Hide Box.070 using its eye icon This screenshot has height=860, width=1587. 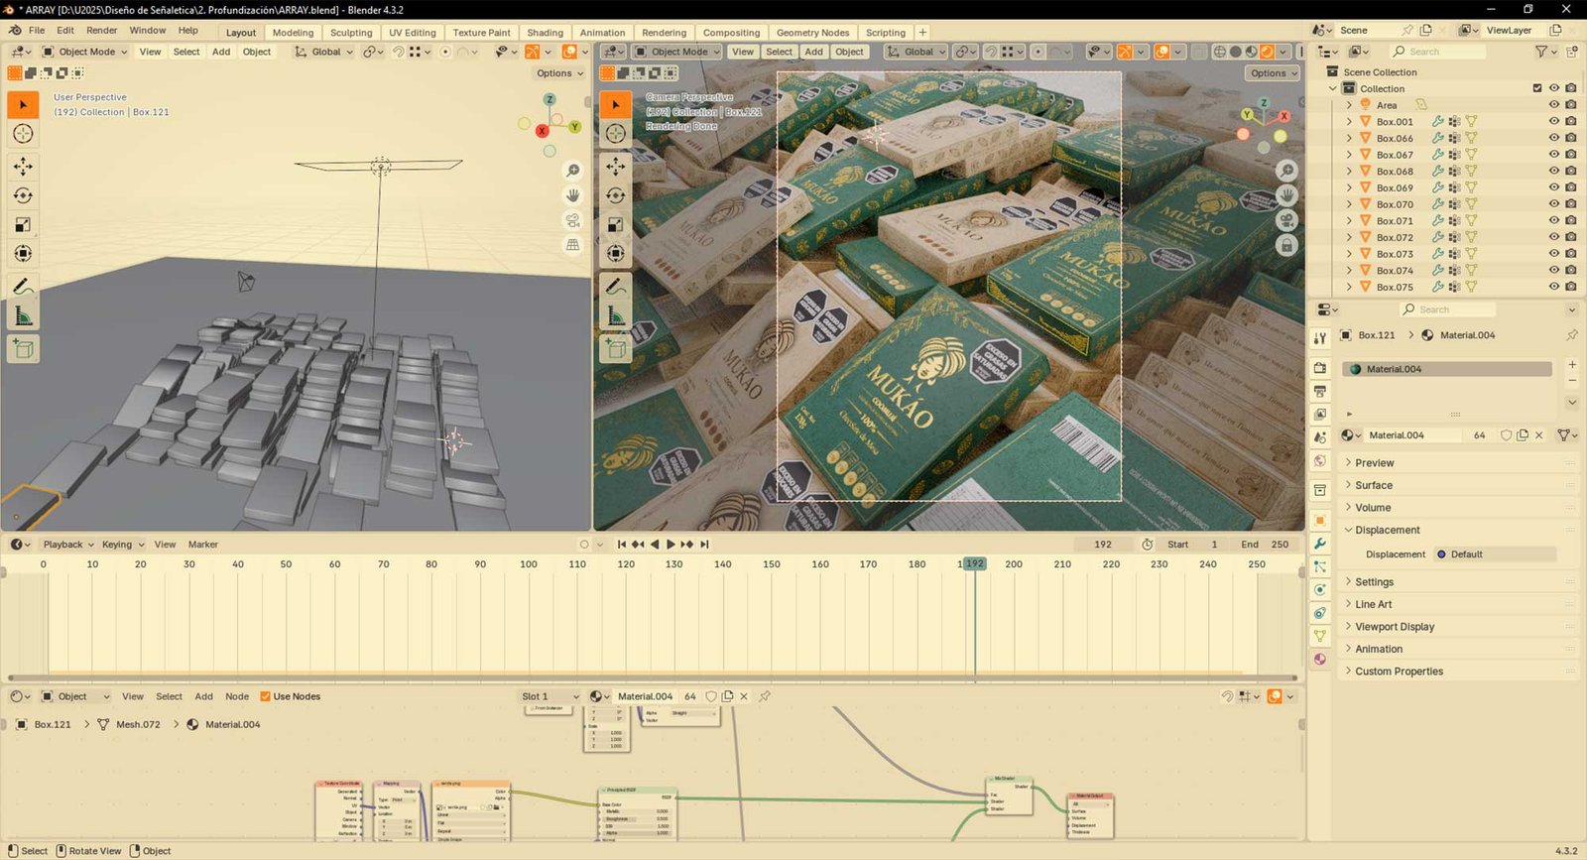[x=1554, y=204]
